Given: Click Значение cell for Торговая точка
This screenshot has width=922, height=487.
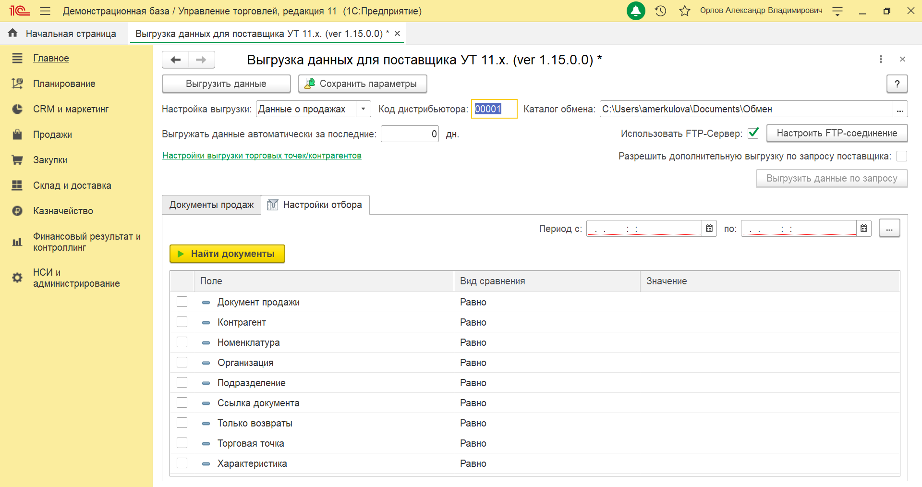Looking at the screenshot, I should tap(770, 443).
